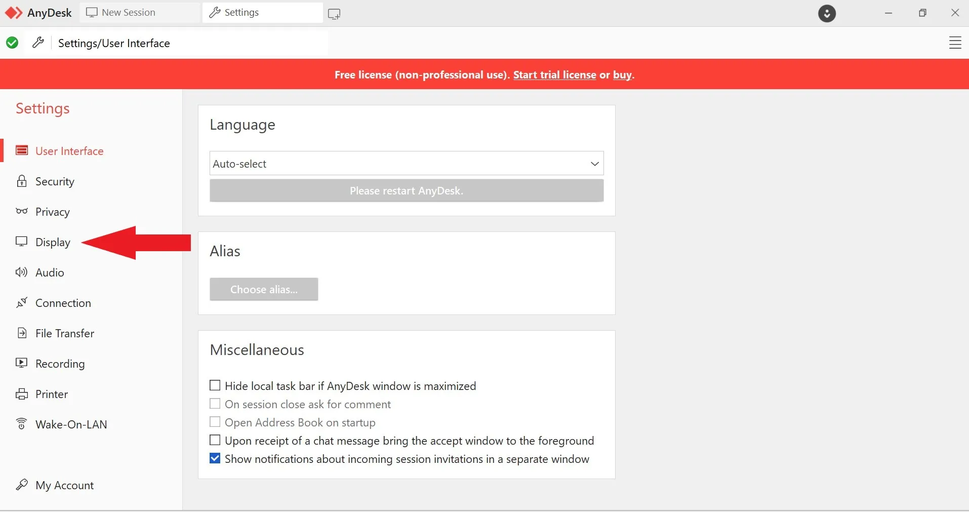The height and width of the screenshot is (512, 969).
Task: Enable bring accept window to foreground on chat
Action: [x=215, y=440]
